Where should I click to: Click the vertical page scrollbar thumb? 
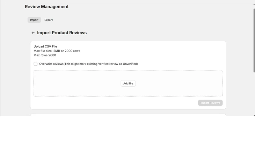point(254,40)
